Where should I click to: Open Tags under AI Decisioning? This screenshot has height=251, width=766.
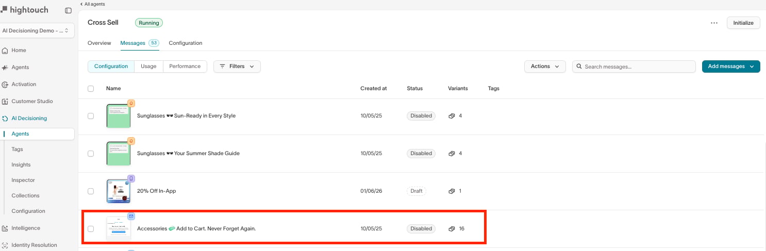click(x=18, y=149)
